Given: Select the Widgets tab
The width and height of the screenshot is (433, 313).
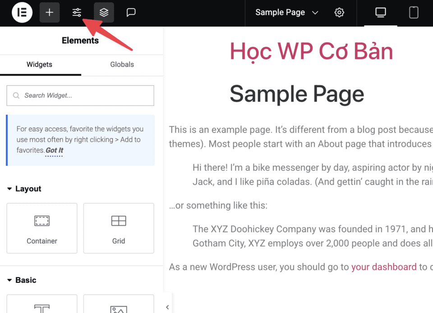Looking at the screenshot, I should click(40, 65).
